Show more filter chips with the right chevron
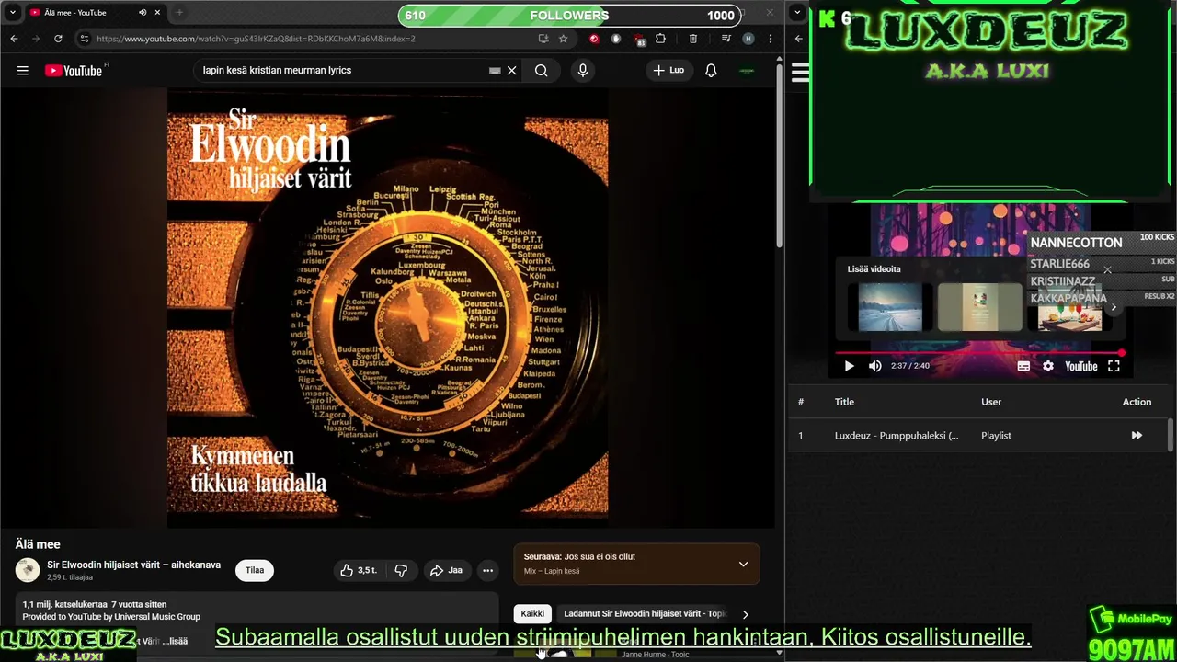Viewport: 1177px width, 662px height. point(745,614)
